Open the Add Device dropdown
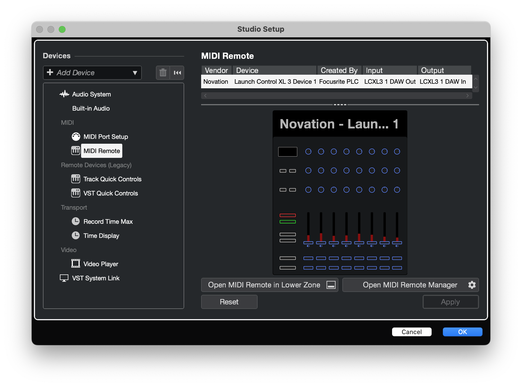The width and height of the screenshot is (522, 387). coord(92,73)
